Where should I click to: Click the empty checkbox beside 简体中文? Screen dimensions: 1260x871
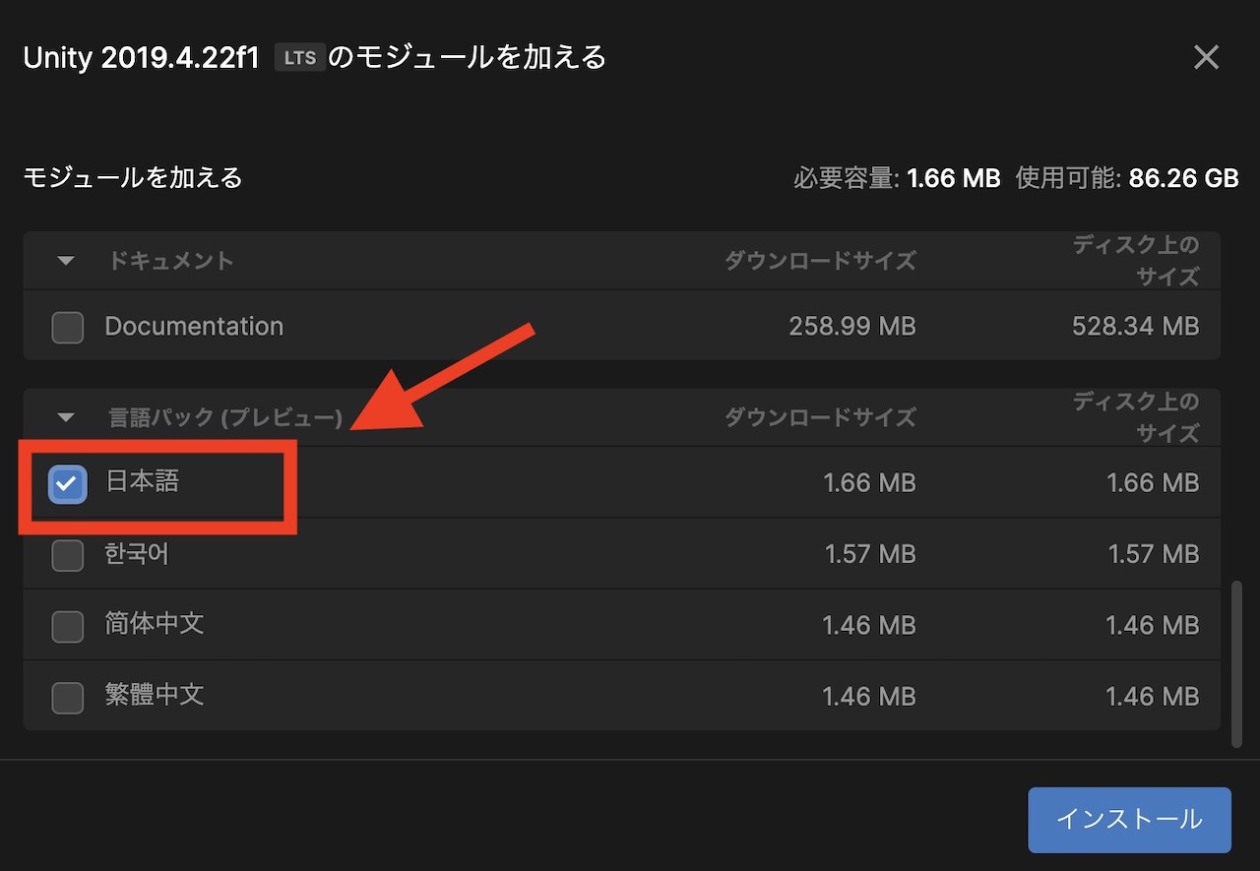coord(67,626)
